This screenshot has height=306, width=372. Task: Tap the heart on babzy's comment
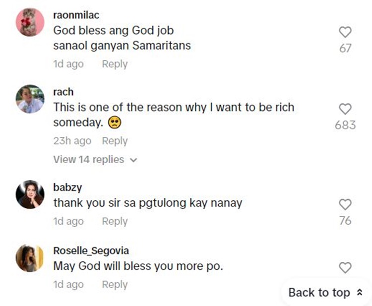345,204
